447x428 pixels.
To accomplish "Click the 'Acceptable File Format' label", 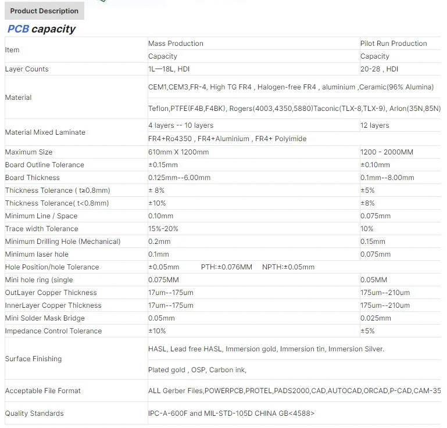I will click(43, 390).
